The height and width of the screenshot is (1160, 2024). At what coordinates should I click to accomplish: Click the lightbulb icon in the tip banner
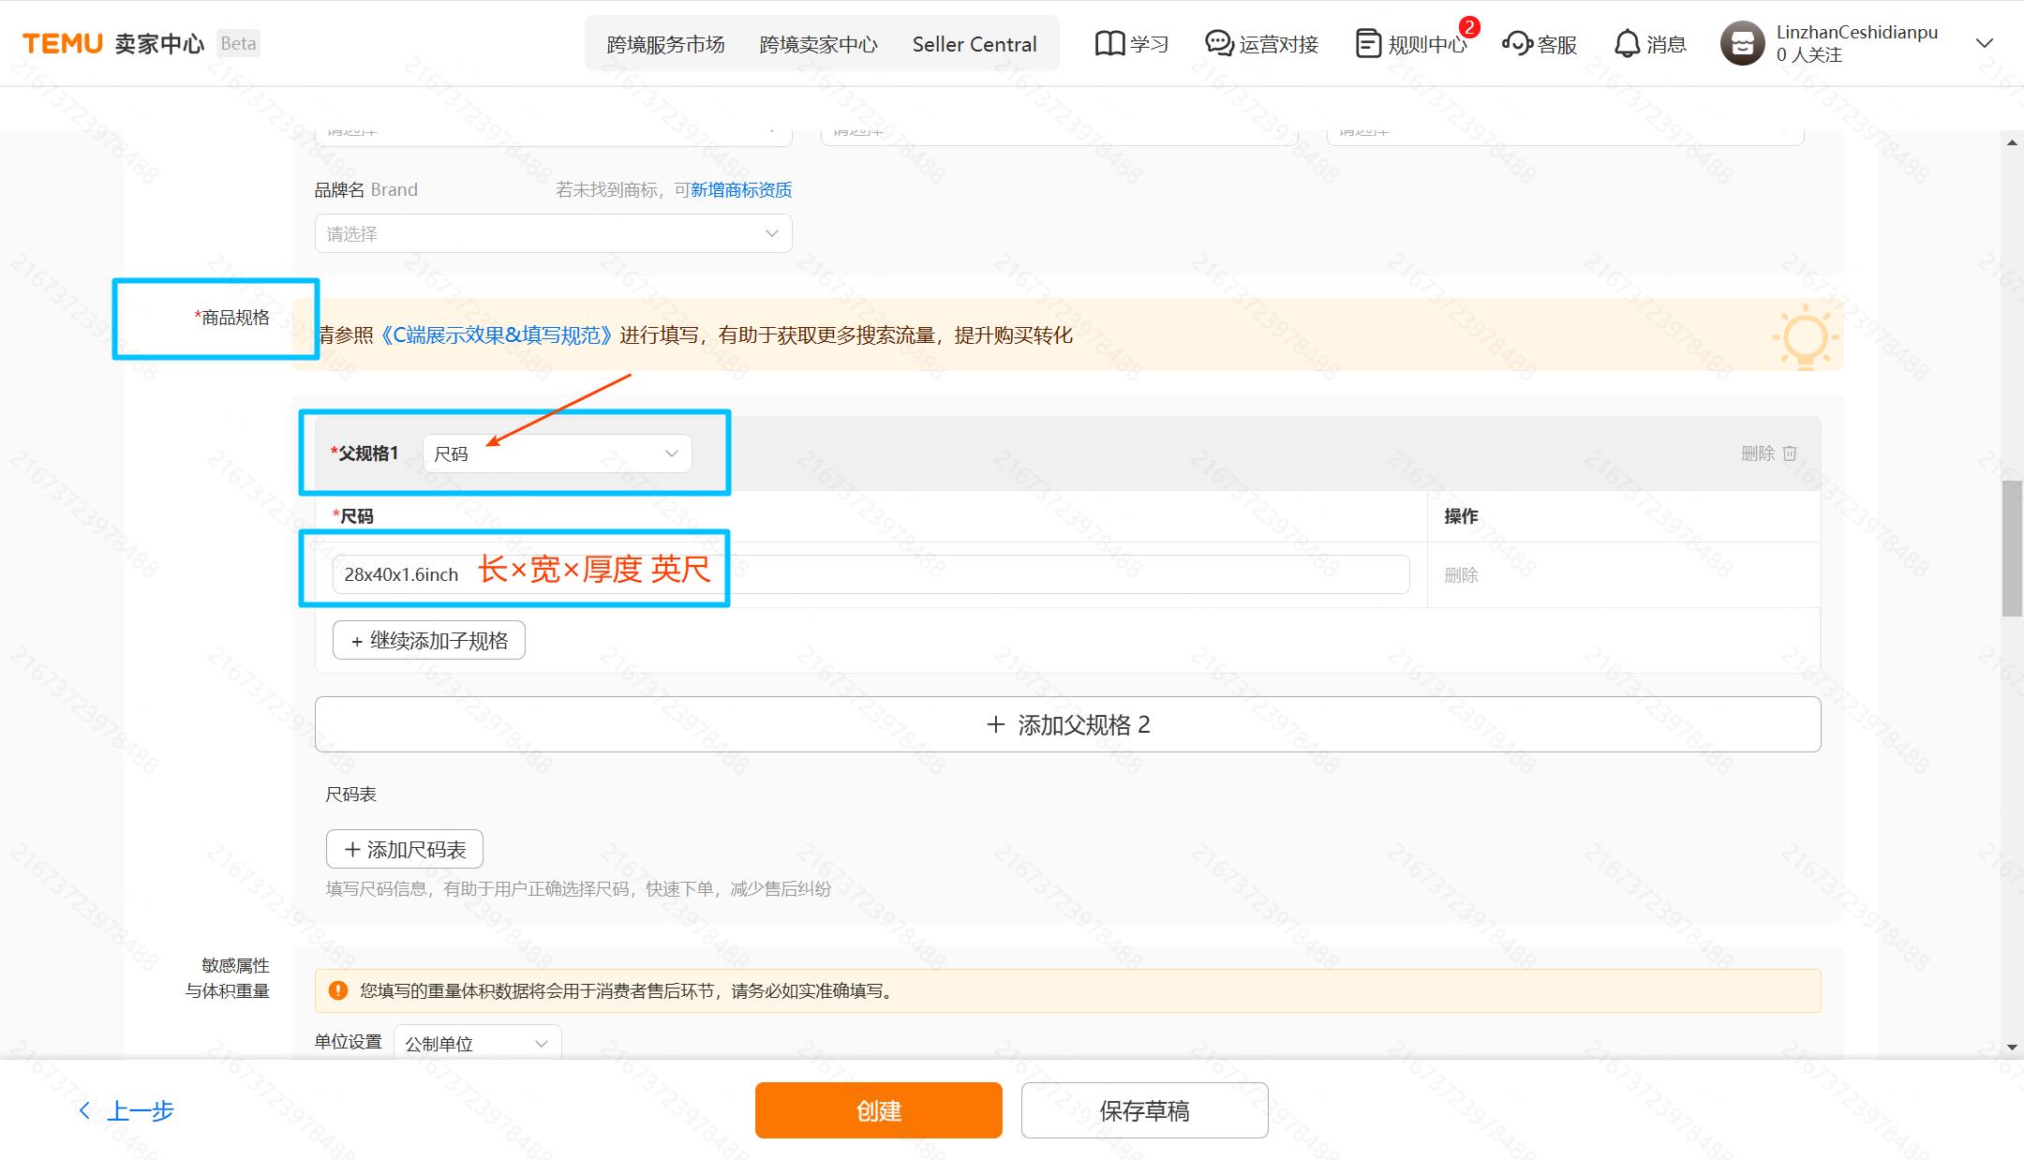[x=1807, y=336]
